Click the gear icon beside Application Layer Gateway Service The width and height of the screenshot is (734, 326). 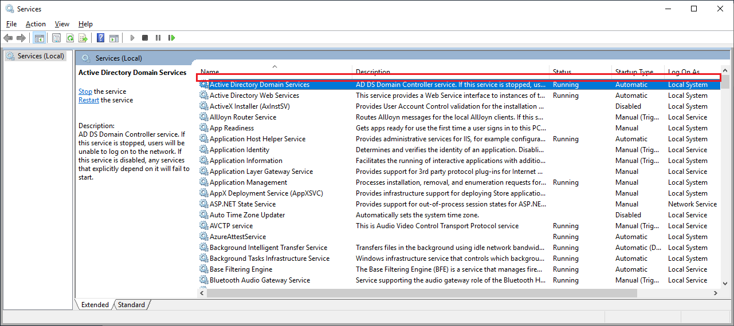pyautogui.click(x=203, y=172)
